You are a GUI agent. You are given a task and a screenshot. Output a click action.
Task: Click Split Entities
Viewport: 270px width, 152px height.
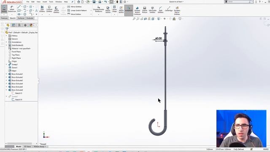(160, 10)
